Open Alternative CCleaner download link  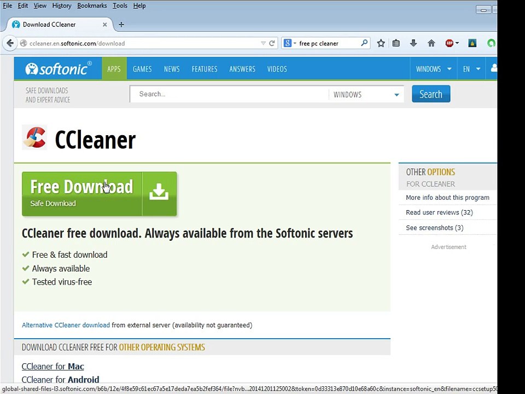click(66, 325)
